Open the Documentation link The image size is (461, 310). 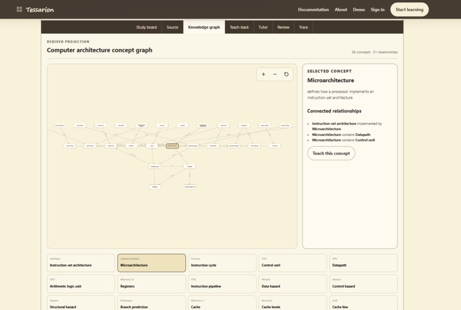(313, 9)
